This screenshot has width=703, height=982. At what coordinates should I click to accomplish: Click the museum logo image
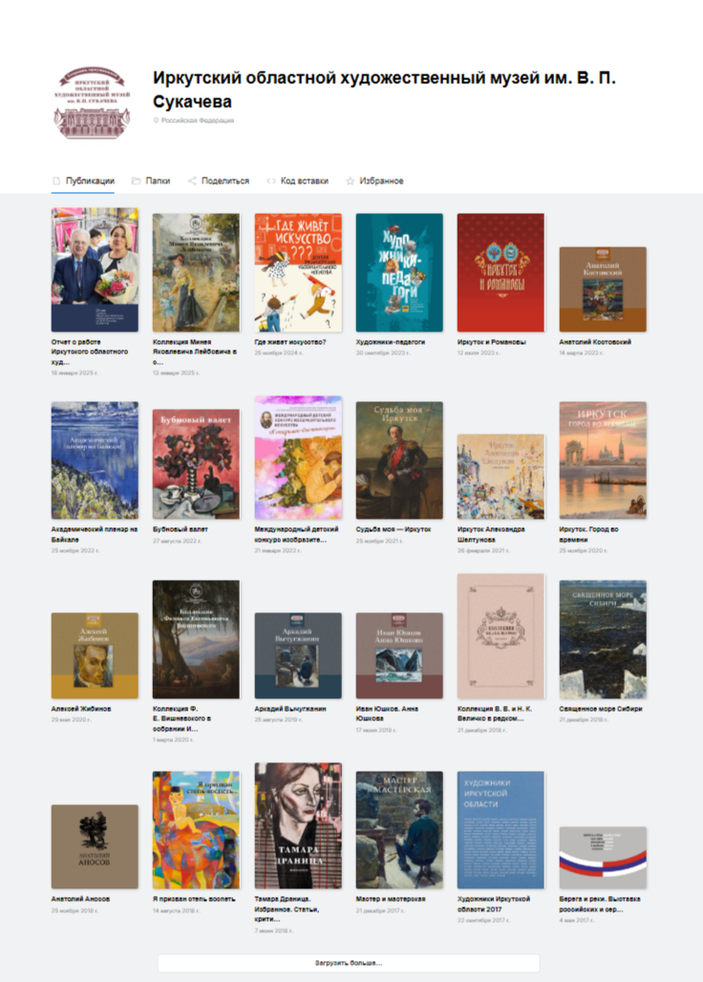pos(93,103)
